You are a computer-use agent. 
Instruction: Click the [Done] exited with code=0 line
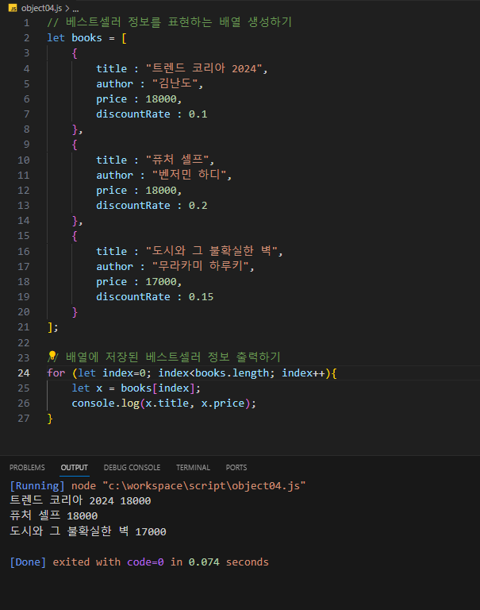139,562
